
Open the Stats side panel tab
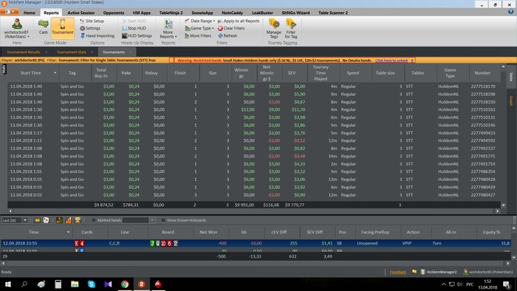pos(4,69)
